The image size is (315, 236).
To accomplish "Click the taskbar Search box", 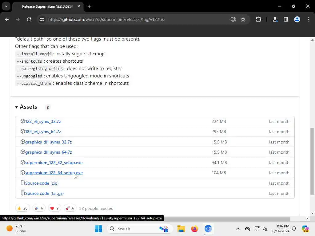I will pos(141,229).
